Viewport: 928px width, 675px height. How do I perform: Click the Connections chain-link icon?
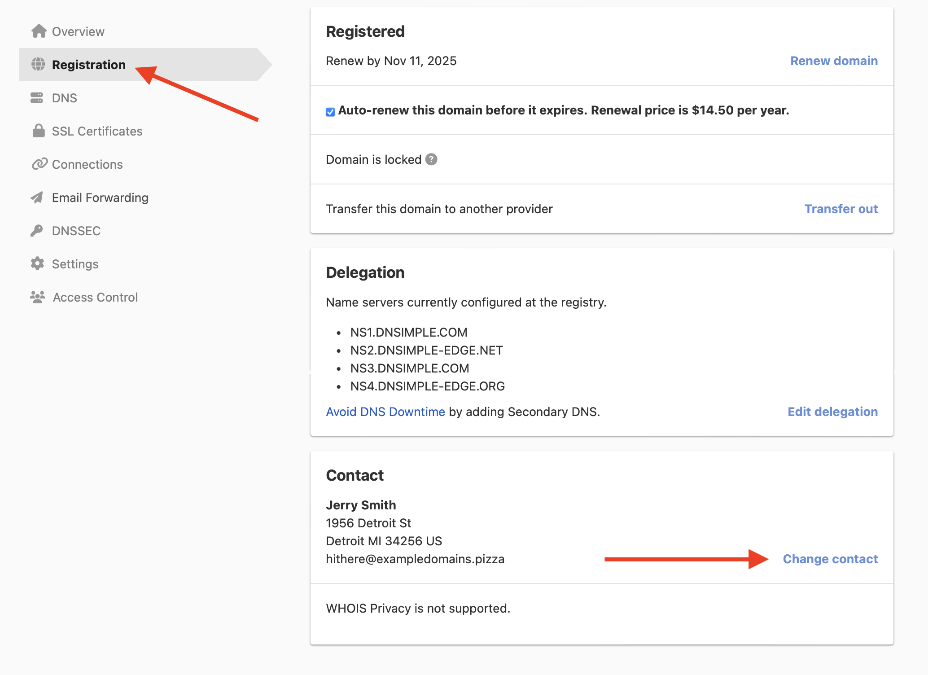(x=39, y=164)
